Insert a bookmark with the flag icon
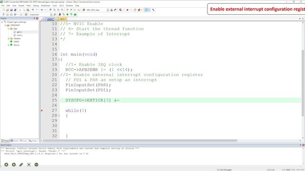The height and width of the screenshot is (171, 305). click(51, 10)
